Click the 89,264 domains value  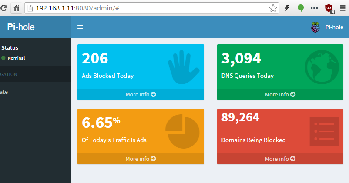click(x=240, y=117)
